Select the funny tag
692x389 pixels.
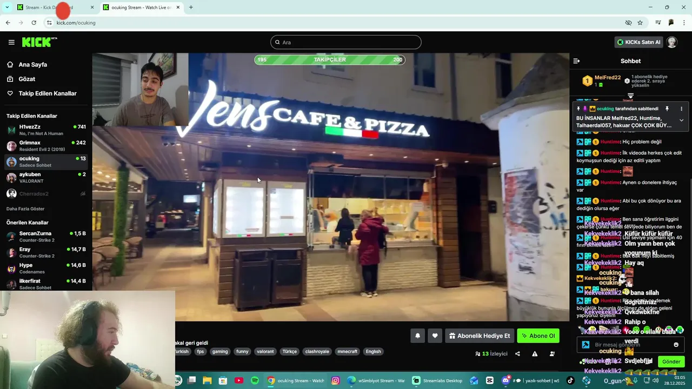pos(242,351)
